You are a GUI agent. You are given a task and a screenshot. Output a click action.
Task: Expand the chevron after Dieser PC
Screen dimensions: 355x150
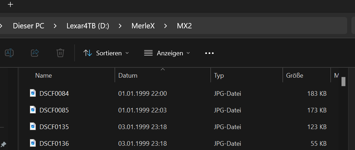pos(55,26)
